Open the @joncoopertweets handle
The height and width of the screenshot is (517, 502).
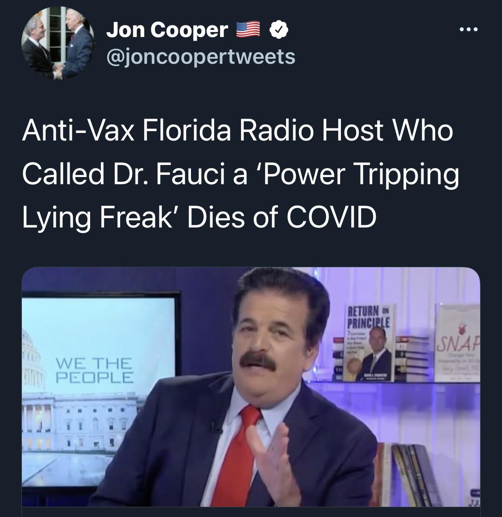tap(200, 57)
